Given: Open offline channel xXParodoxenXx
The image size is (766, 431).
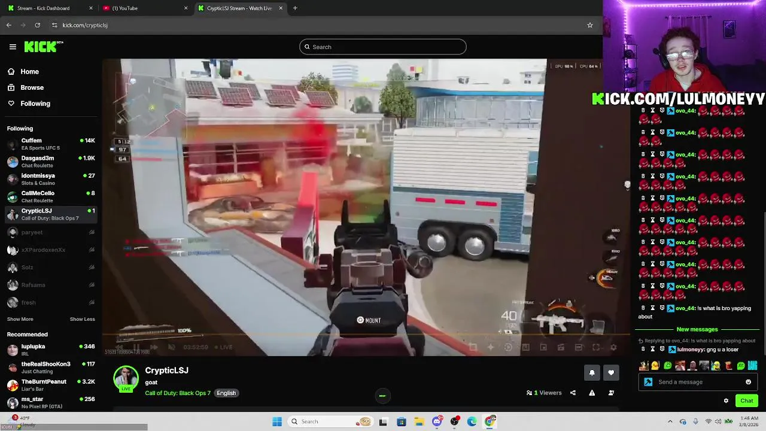Looking at the screenshot, I should [x=51, y=250].
